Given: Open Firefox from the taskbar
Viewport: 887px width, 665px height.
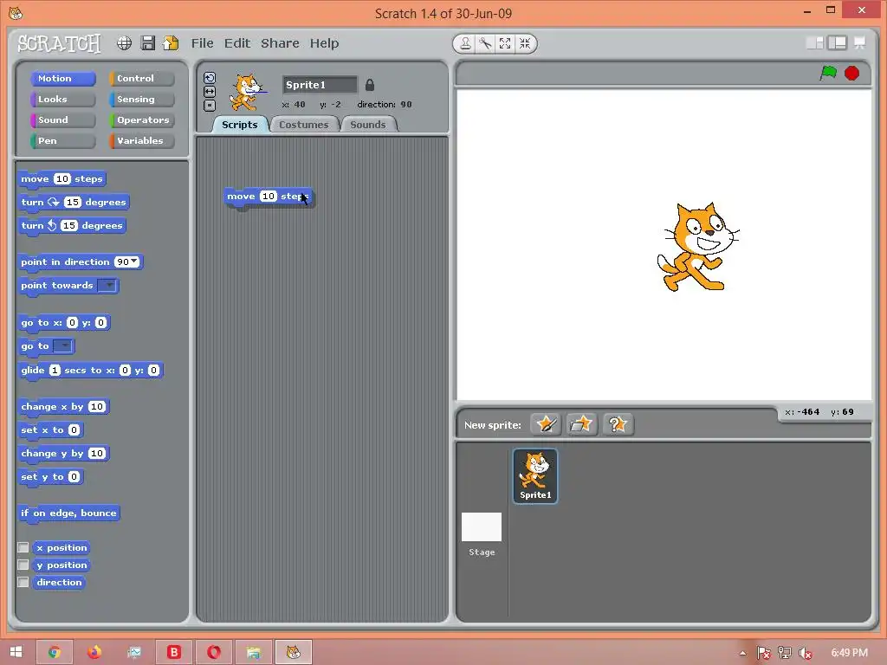Looking at the screenshot, I should tap(94, 652).
